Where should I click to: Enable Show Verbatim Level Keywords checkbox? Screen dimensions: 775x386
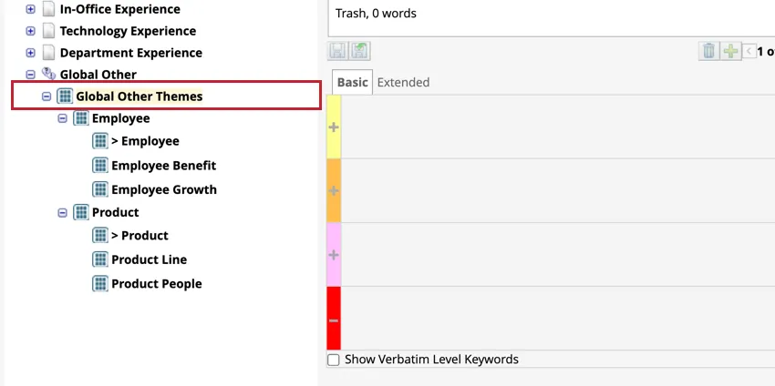334,360
